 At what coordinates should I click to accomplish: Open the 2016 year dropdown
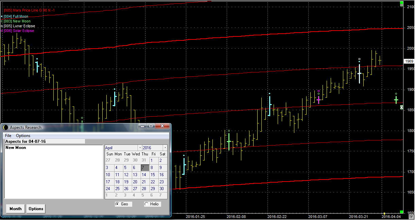[165, 148]
